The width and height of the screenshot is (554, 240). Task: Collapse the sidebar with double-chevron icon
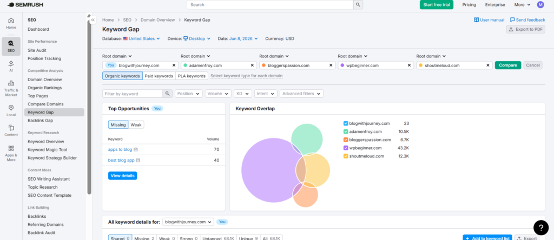[x=93, y=20]
